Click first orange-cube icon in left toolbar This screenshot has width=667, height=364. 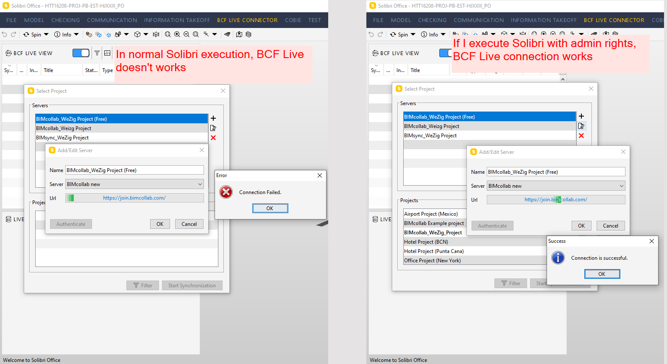pos(89,34)
